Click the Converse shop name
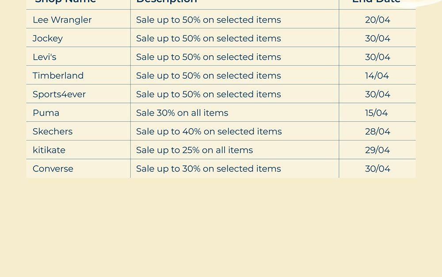 53,168
